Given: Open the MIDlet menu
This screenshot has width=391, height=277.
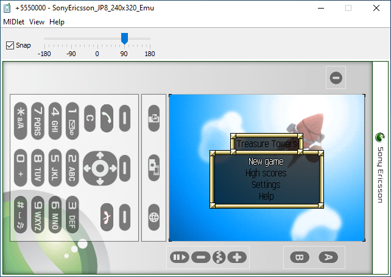Looking at the screenshot, I should click(13, 22).
